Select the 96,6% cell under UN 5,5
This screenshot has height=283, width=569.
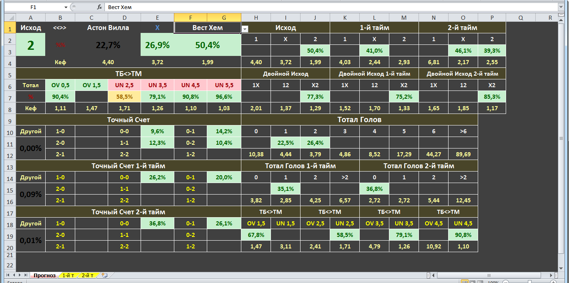pos(224,97)
